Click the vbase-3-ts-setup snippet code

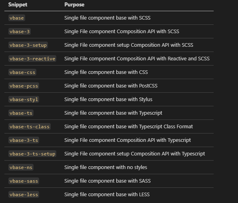[x=32, y=154]
